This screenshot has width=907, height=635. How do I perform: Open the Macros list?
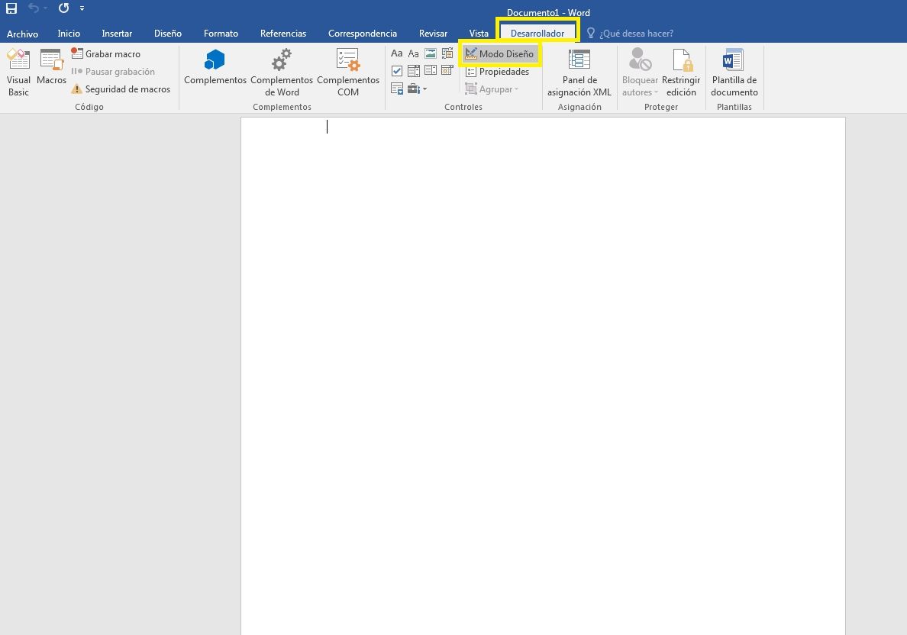point(51,67)
